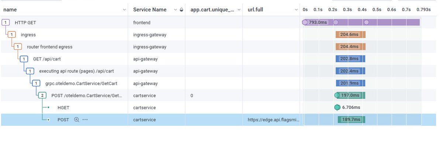443x151 pixels.
Task: Collapse the router frontend egress node
Action: [18, 47]
